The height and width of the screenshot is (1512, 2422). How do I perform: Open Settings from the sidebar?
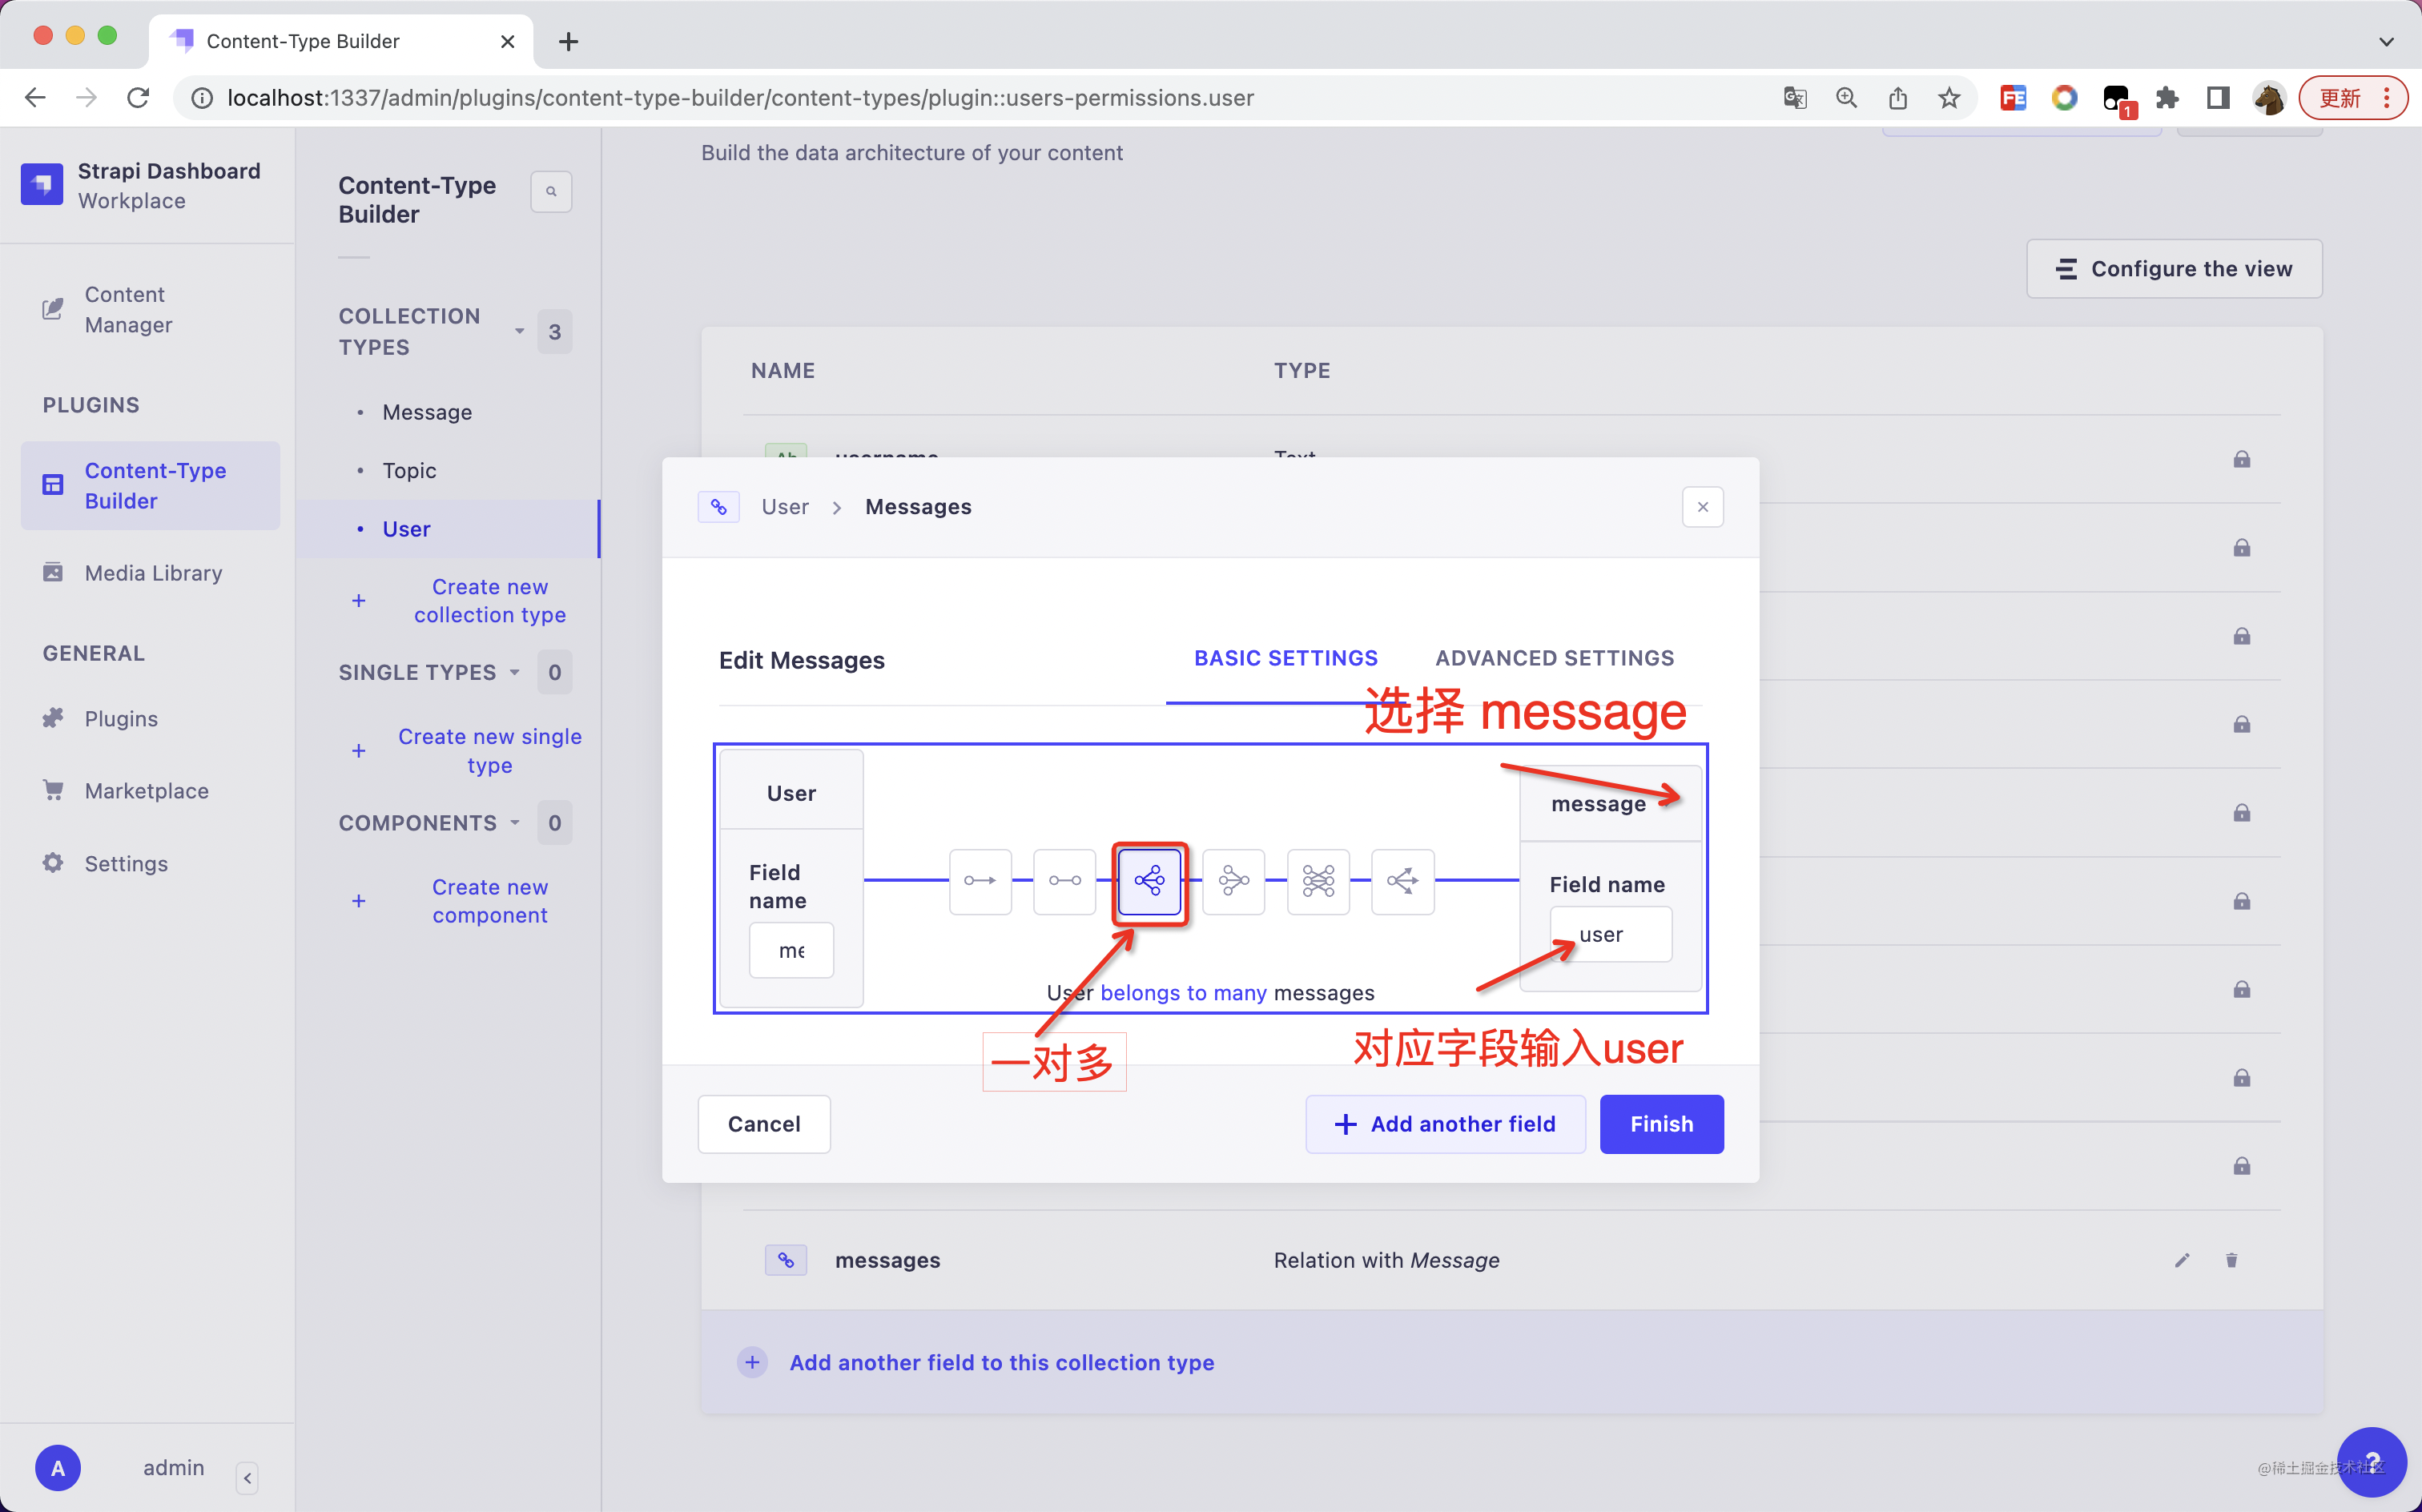[x=126, y=863]
